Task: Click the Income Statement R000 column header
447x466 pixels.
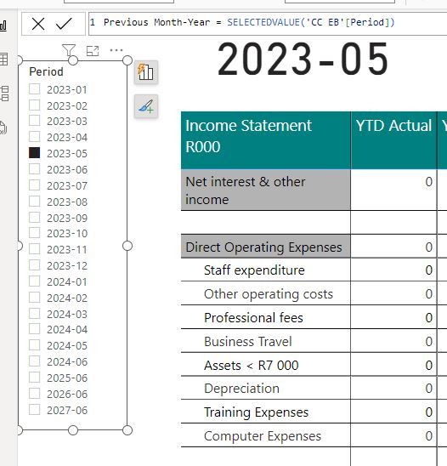Action: coord(265,140)
